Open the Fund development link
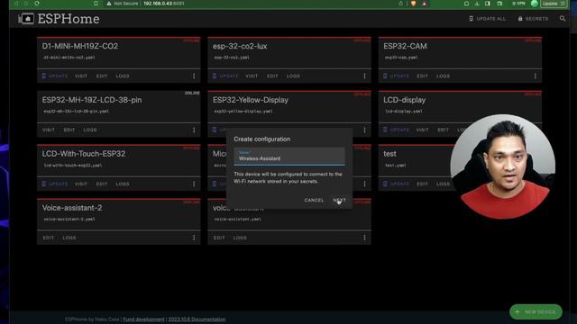 point(143,319)
